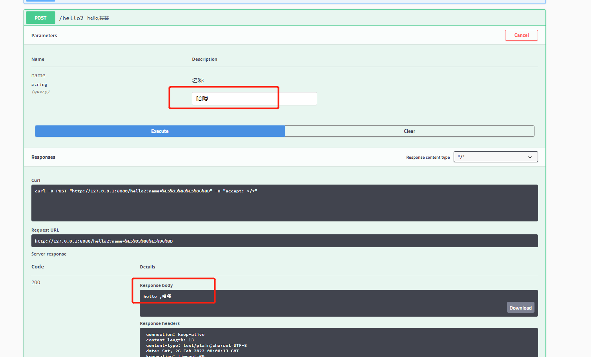Screen dimensions: 591x357
Task: Cancel the try-it-out mode
Action: tap(521, 35)
